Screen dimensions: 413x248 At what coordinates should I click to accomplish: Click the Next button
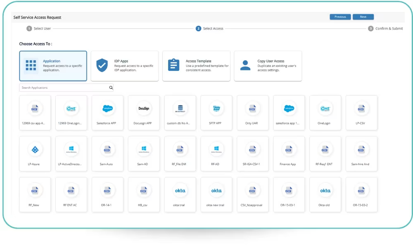363,17
